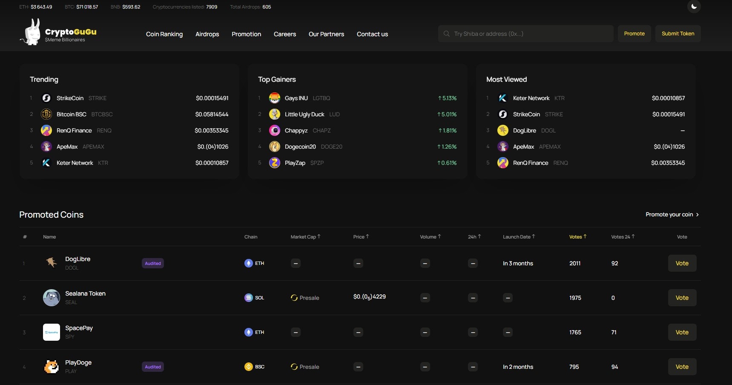This screenshot has width=732, height=385.
Task: Click the Promote button in header
Action: point(634,34)
